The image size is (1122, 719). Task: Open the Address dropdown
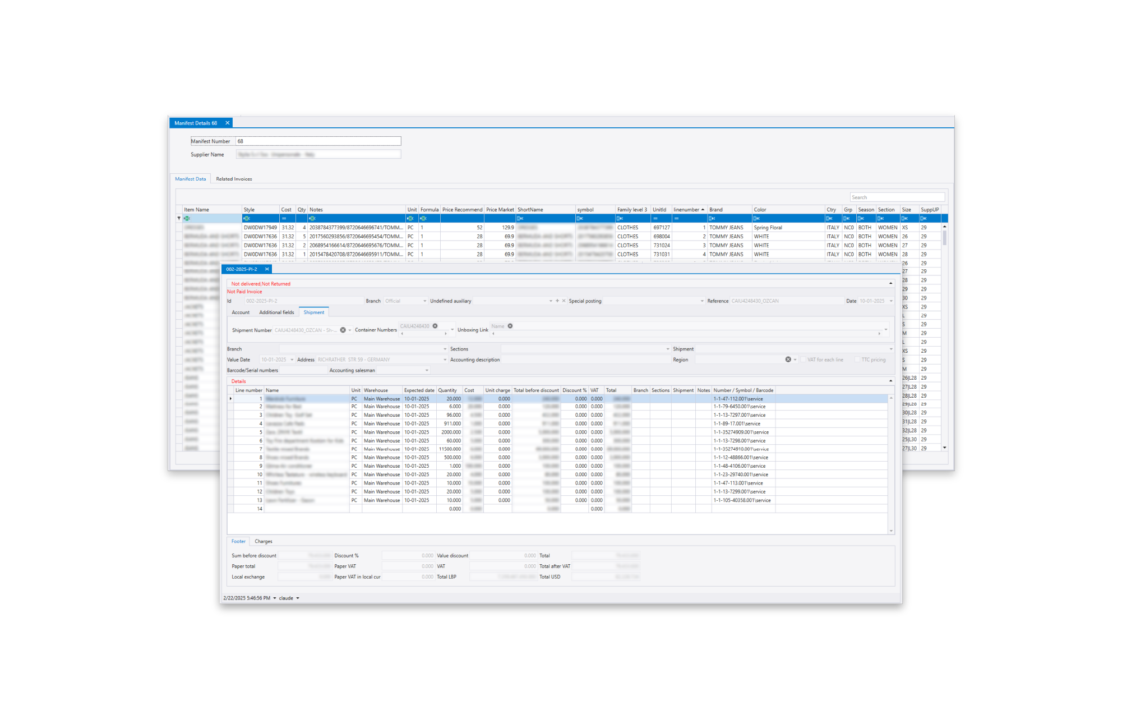click(445, 359)
